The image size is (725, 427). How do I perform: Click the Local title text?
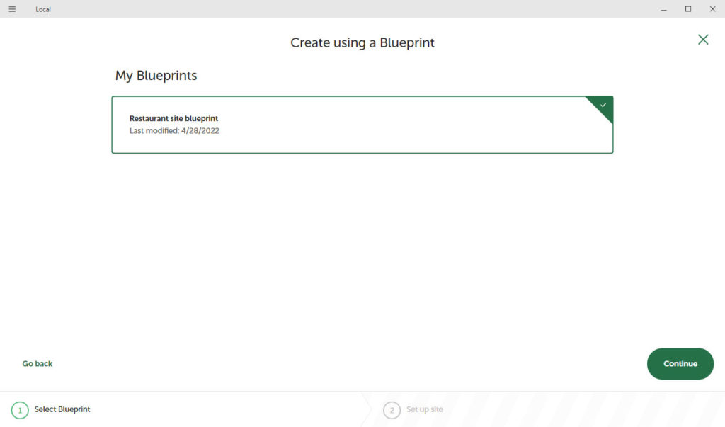click(x=43, y=9)
